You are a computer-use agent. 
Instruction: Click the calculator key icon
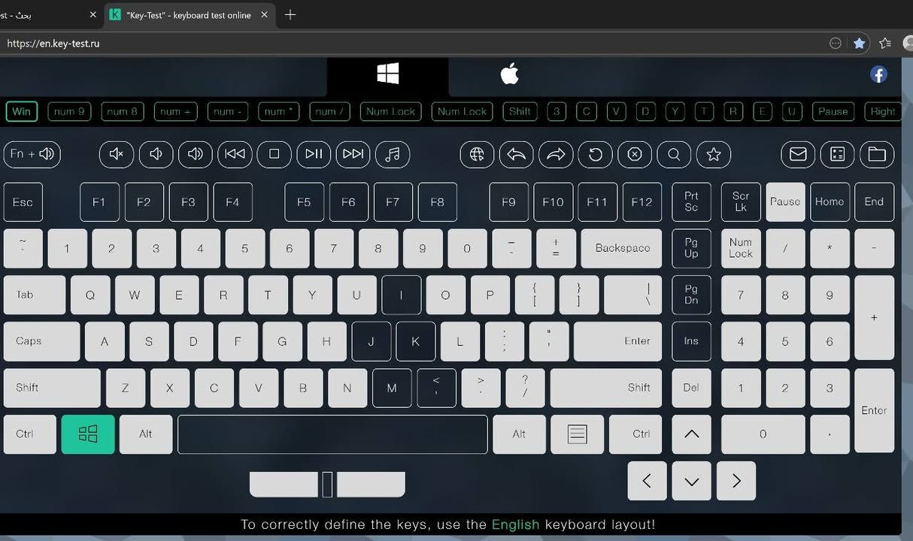click(837, 154)
